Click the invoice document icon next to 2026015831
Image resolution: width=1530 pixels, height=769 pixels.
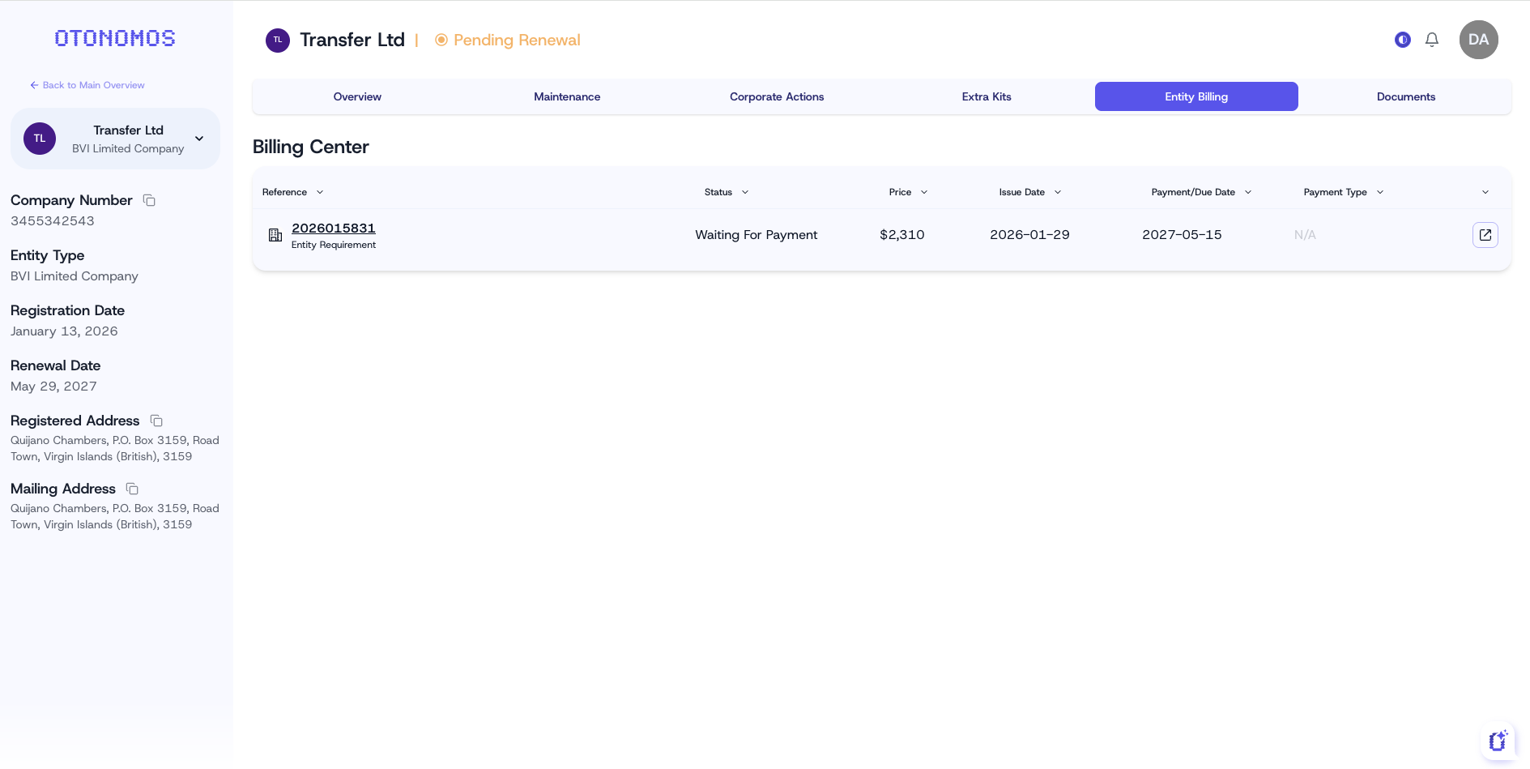click(275, 235)
